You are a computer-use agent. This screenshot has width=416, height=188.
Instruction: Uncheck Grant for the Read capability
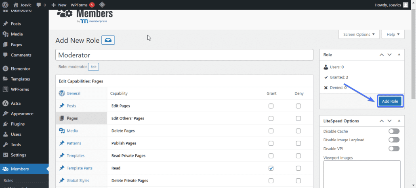(271, 168)
